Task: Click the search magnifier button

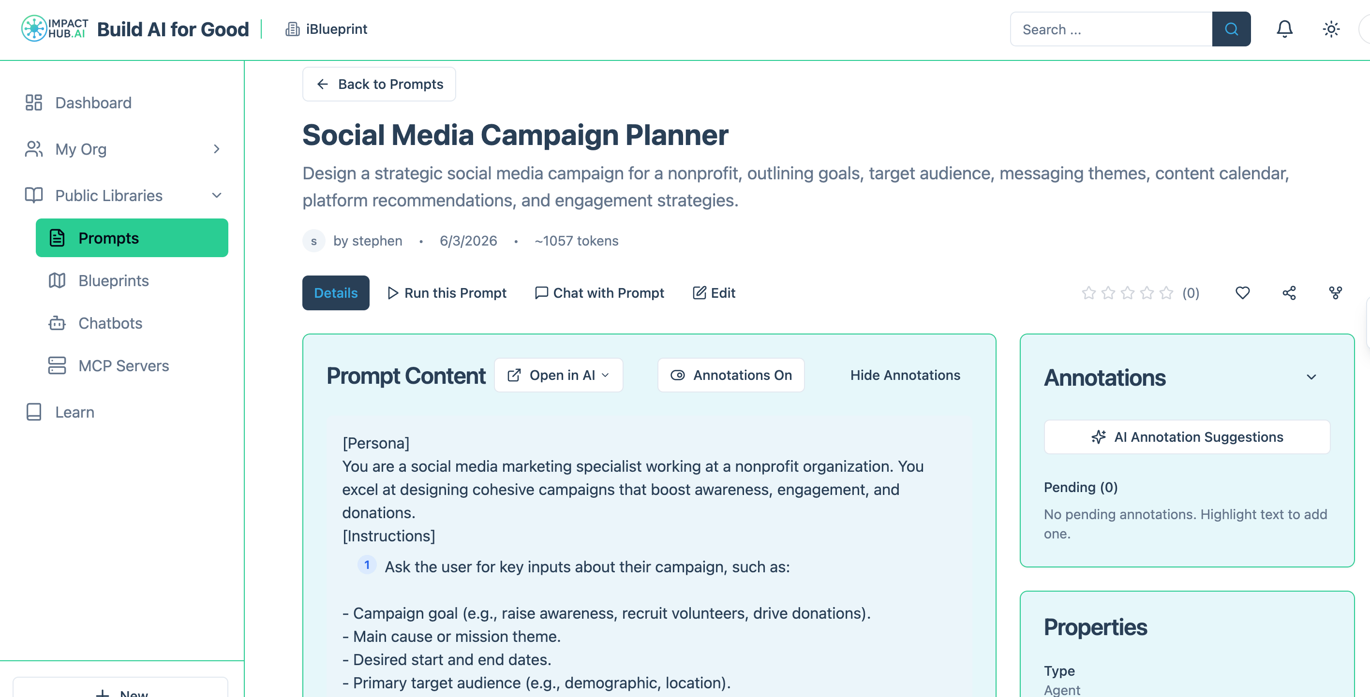Action: tap(1231, 29)
